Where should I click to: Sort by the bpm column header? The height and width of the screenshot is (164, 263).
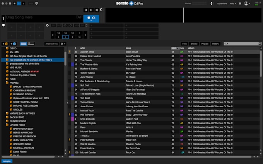[175, 48]
